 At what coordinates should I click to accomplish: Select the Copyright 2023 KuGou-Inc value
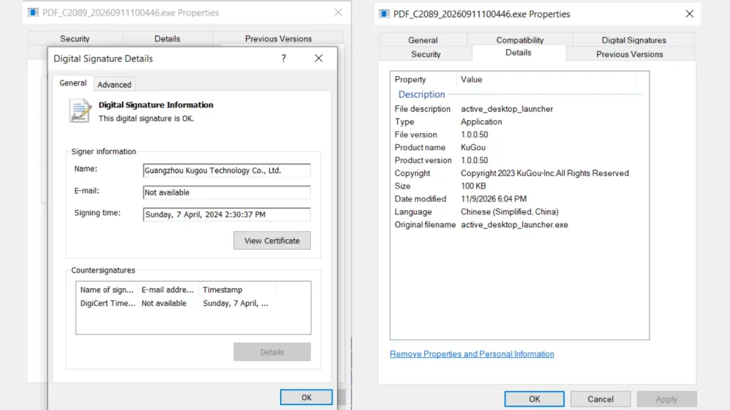(545, 173)
